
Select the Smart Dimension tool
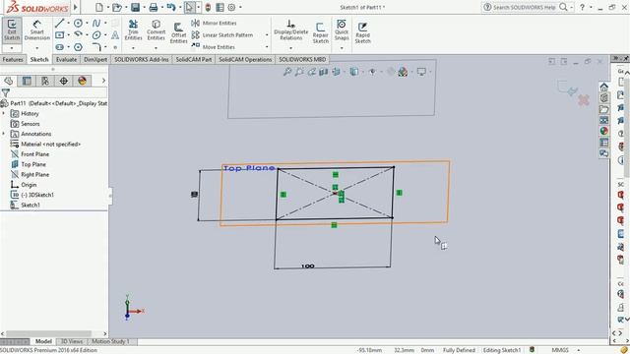[37, 29]
